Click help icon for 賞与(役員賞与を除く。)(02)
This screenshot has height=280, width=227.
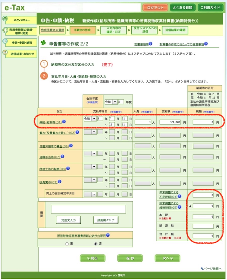pos(77,132)
